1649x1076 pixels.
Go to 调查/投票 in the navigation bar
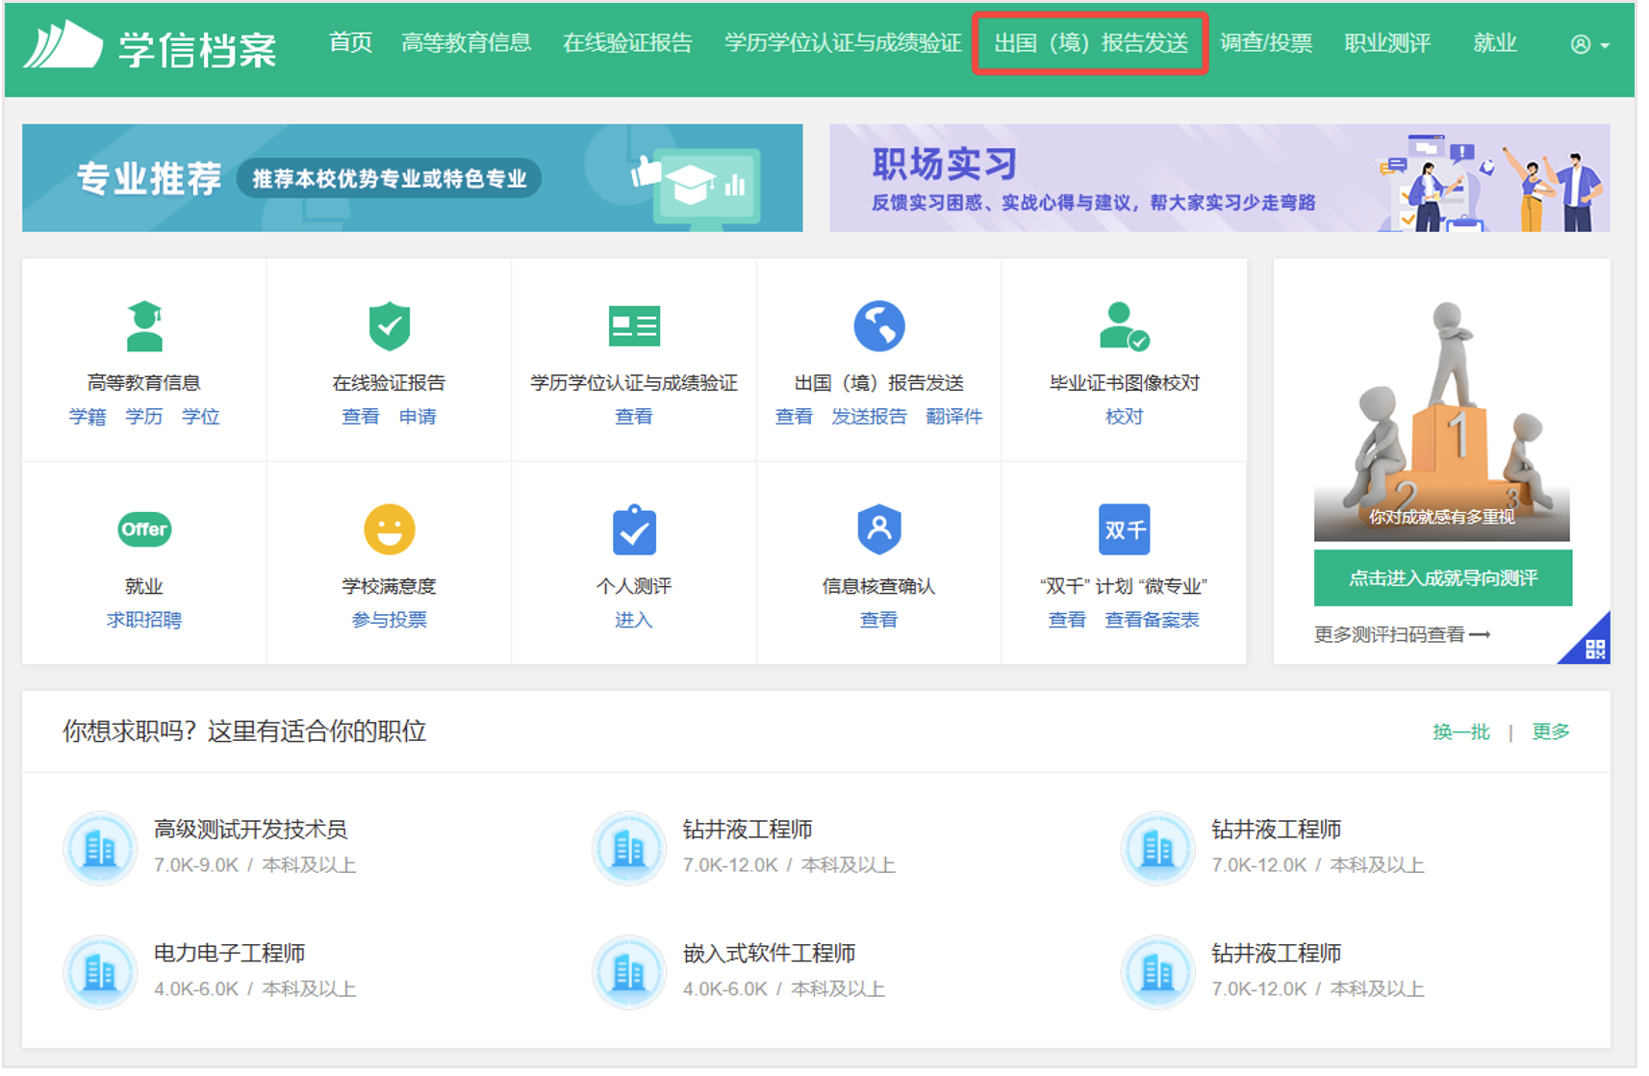(1265, 43)
